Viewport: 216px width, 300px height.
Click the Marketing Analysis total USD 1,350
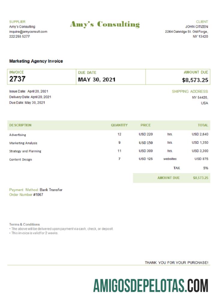200,143
